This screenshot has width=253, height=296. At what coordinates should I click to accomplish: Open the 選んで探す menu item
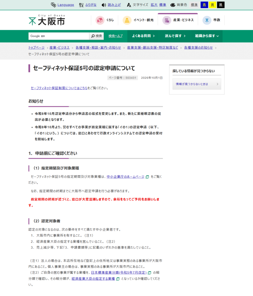pyautogui.click(x=175, y=36)
